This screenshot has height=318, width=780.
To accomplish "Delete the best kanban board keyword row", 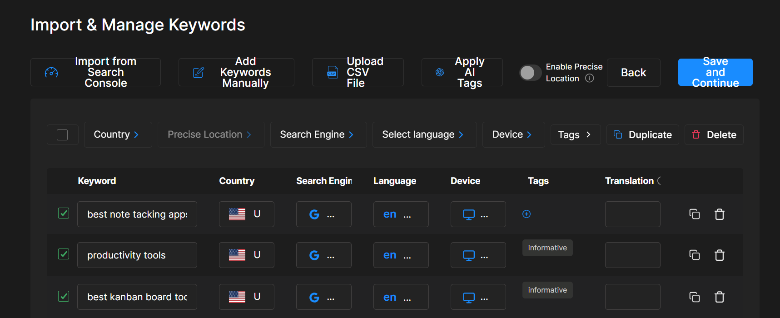I will pyautogui.click(x=720, y=297).
